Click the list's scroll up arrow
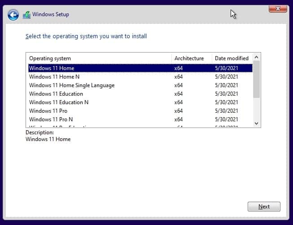Viewport: 293px width, 225px height. tap(257, 57)
